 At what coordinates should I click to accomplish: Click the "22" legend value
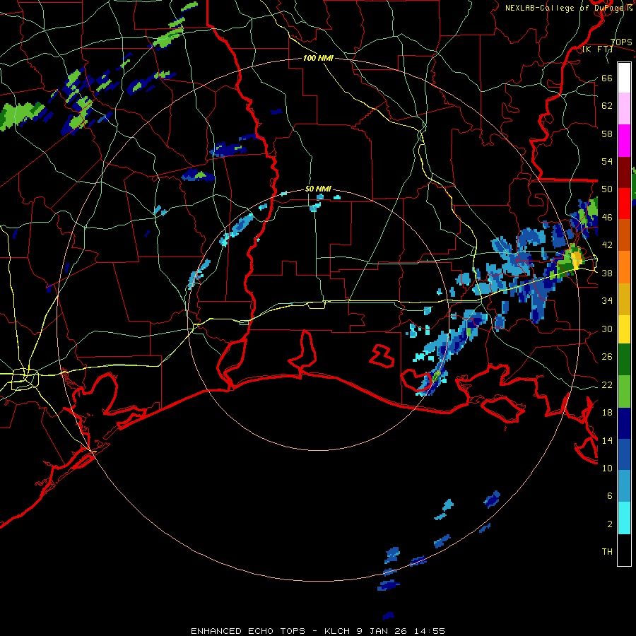point(607,385)
